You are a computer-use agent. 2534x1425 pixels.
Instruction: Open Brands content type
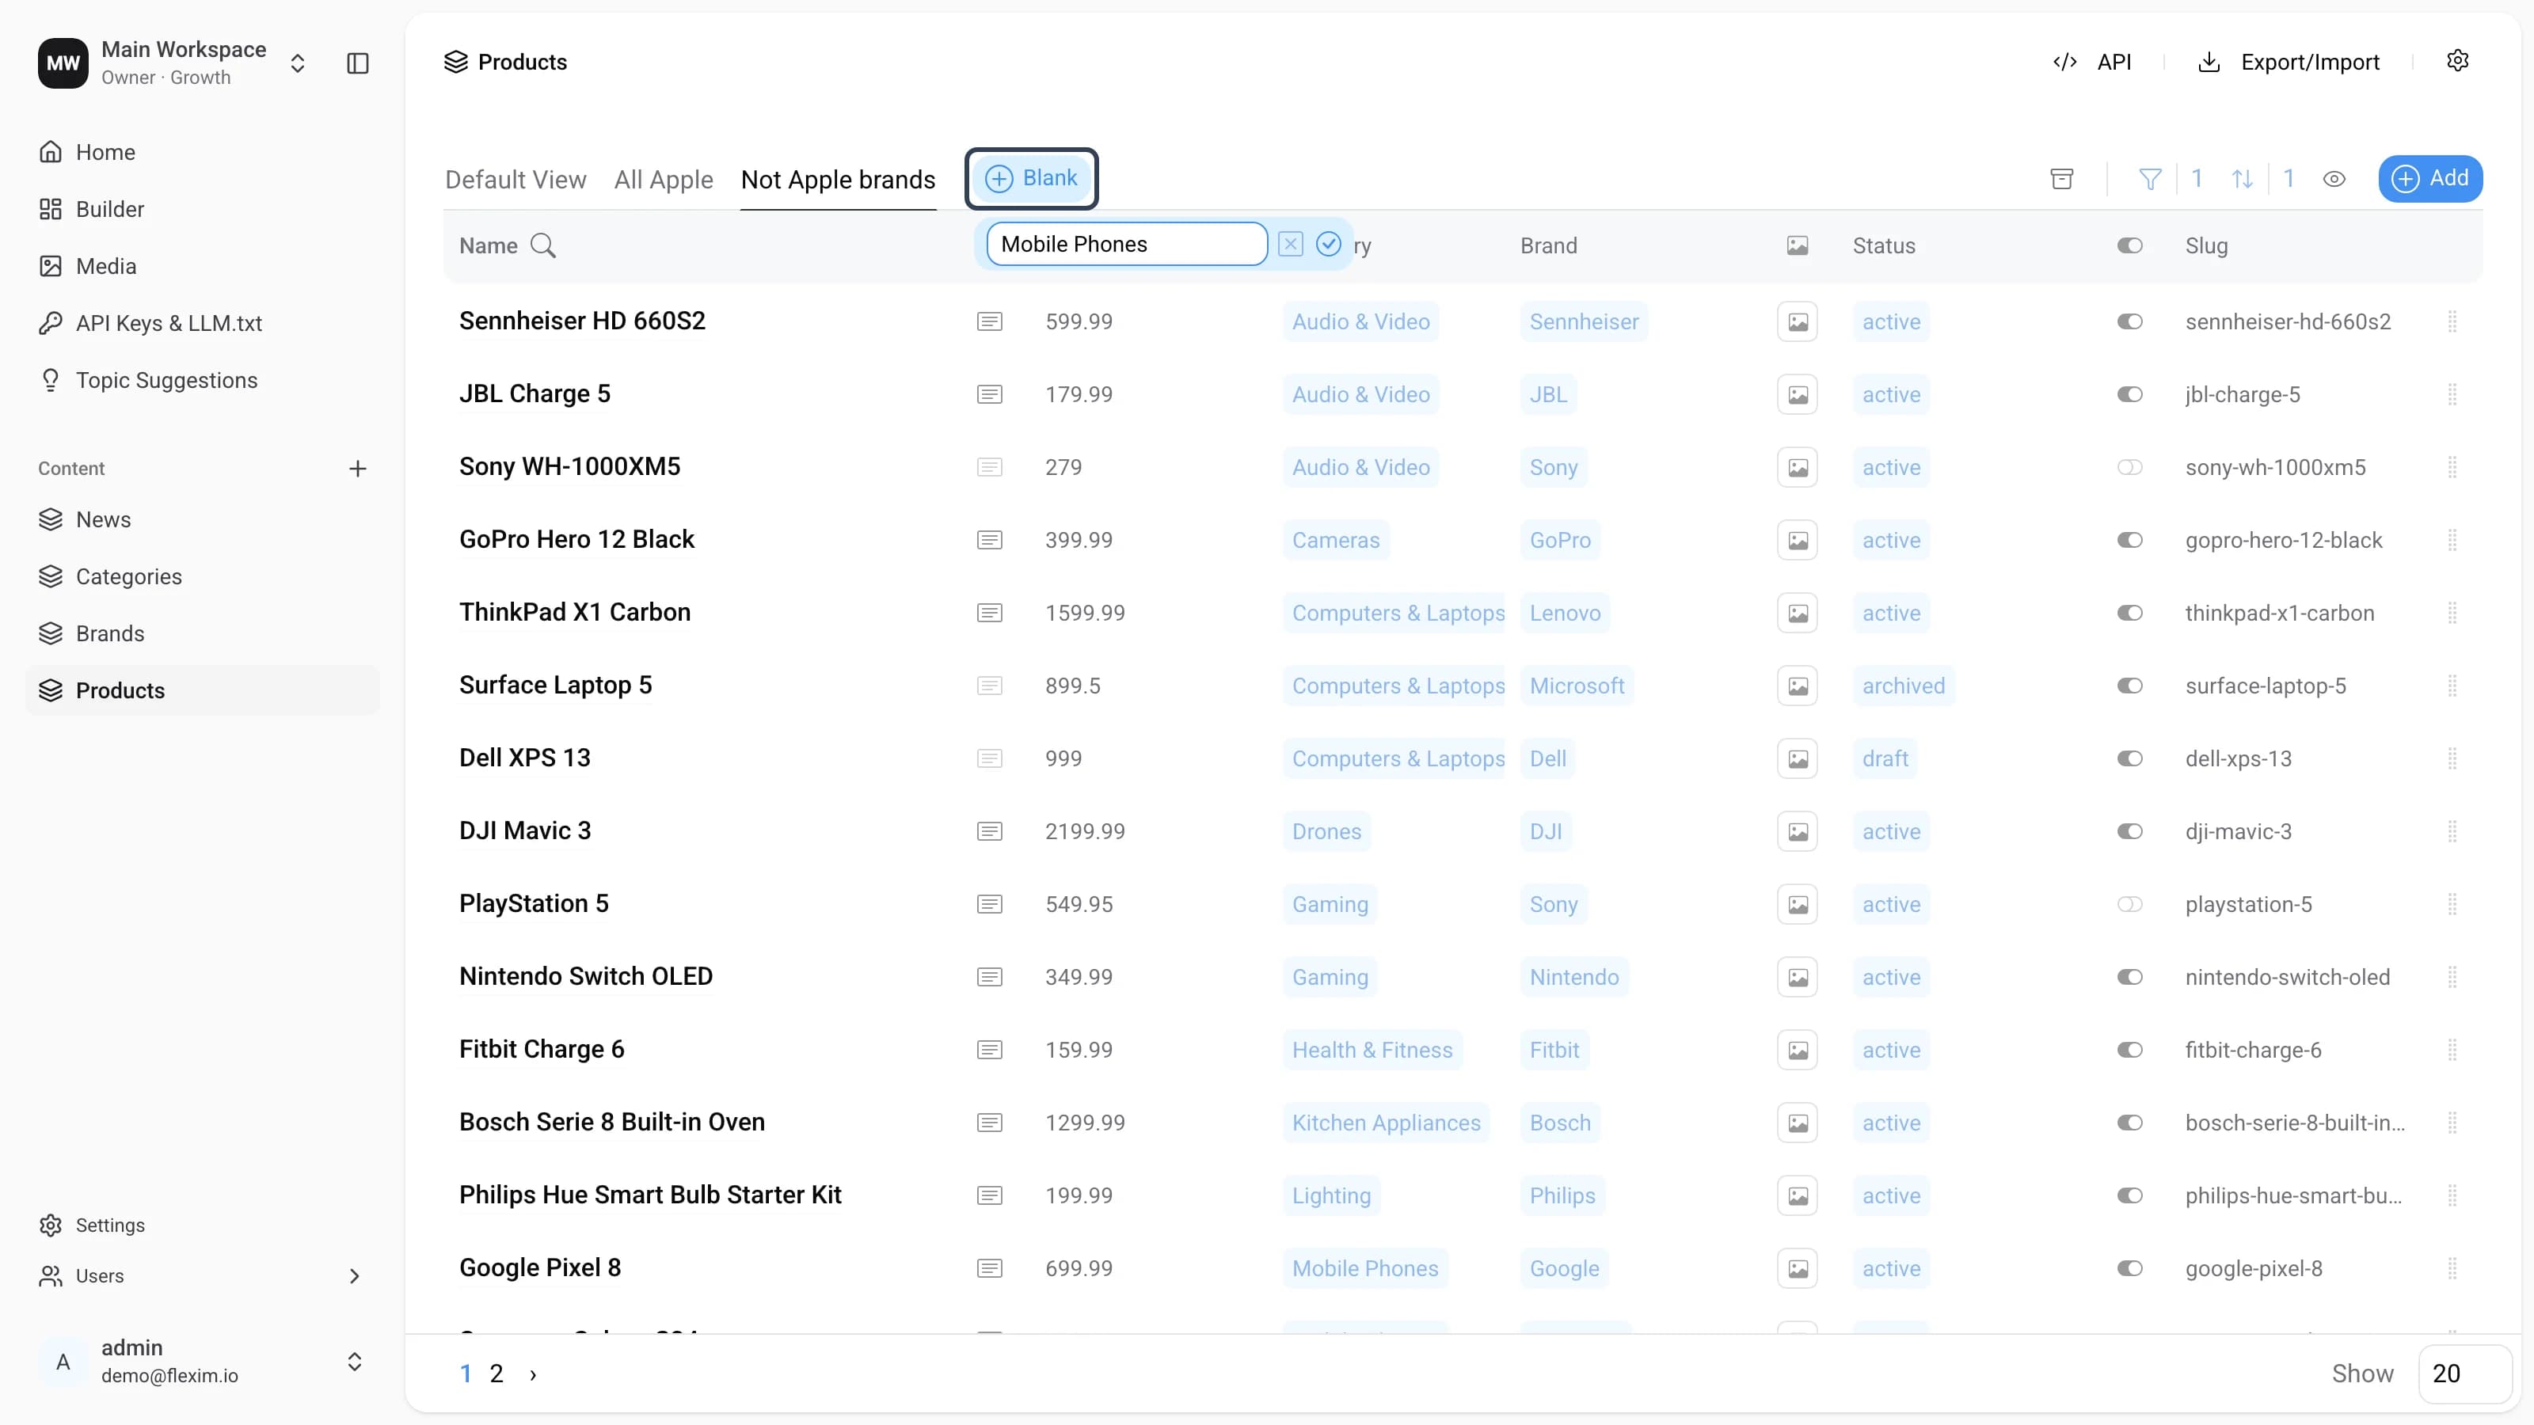(x=110, y=633)
